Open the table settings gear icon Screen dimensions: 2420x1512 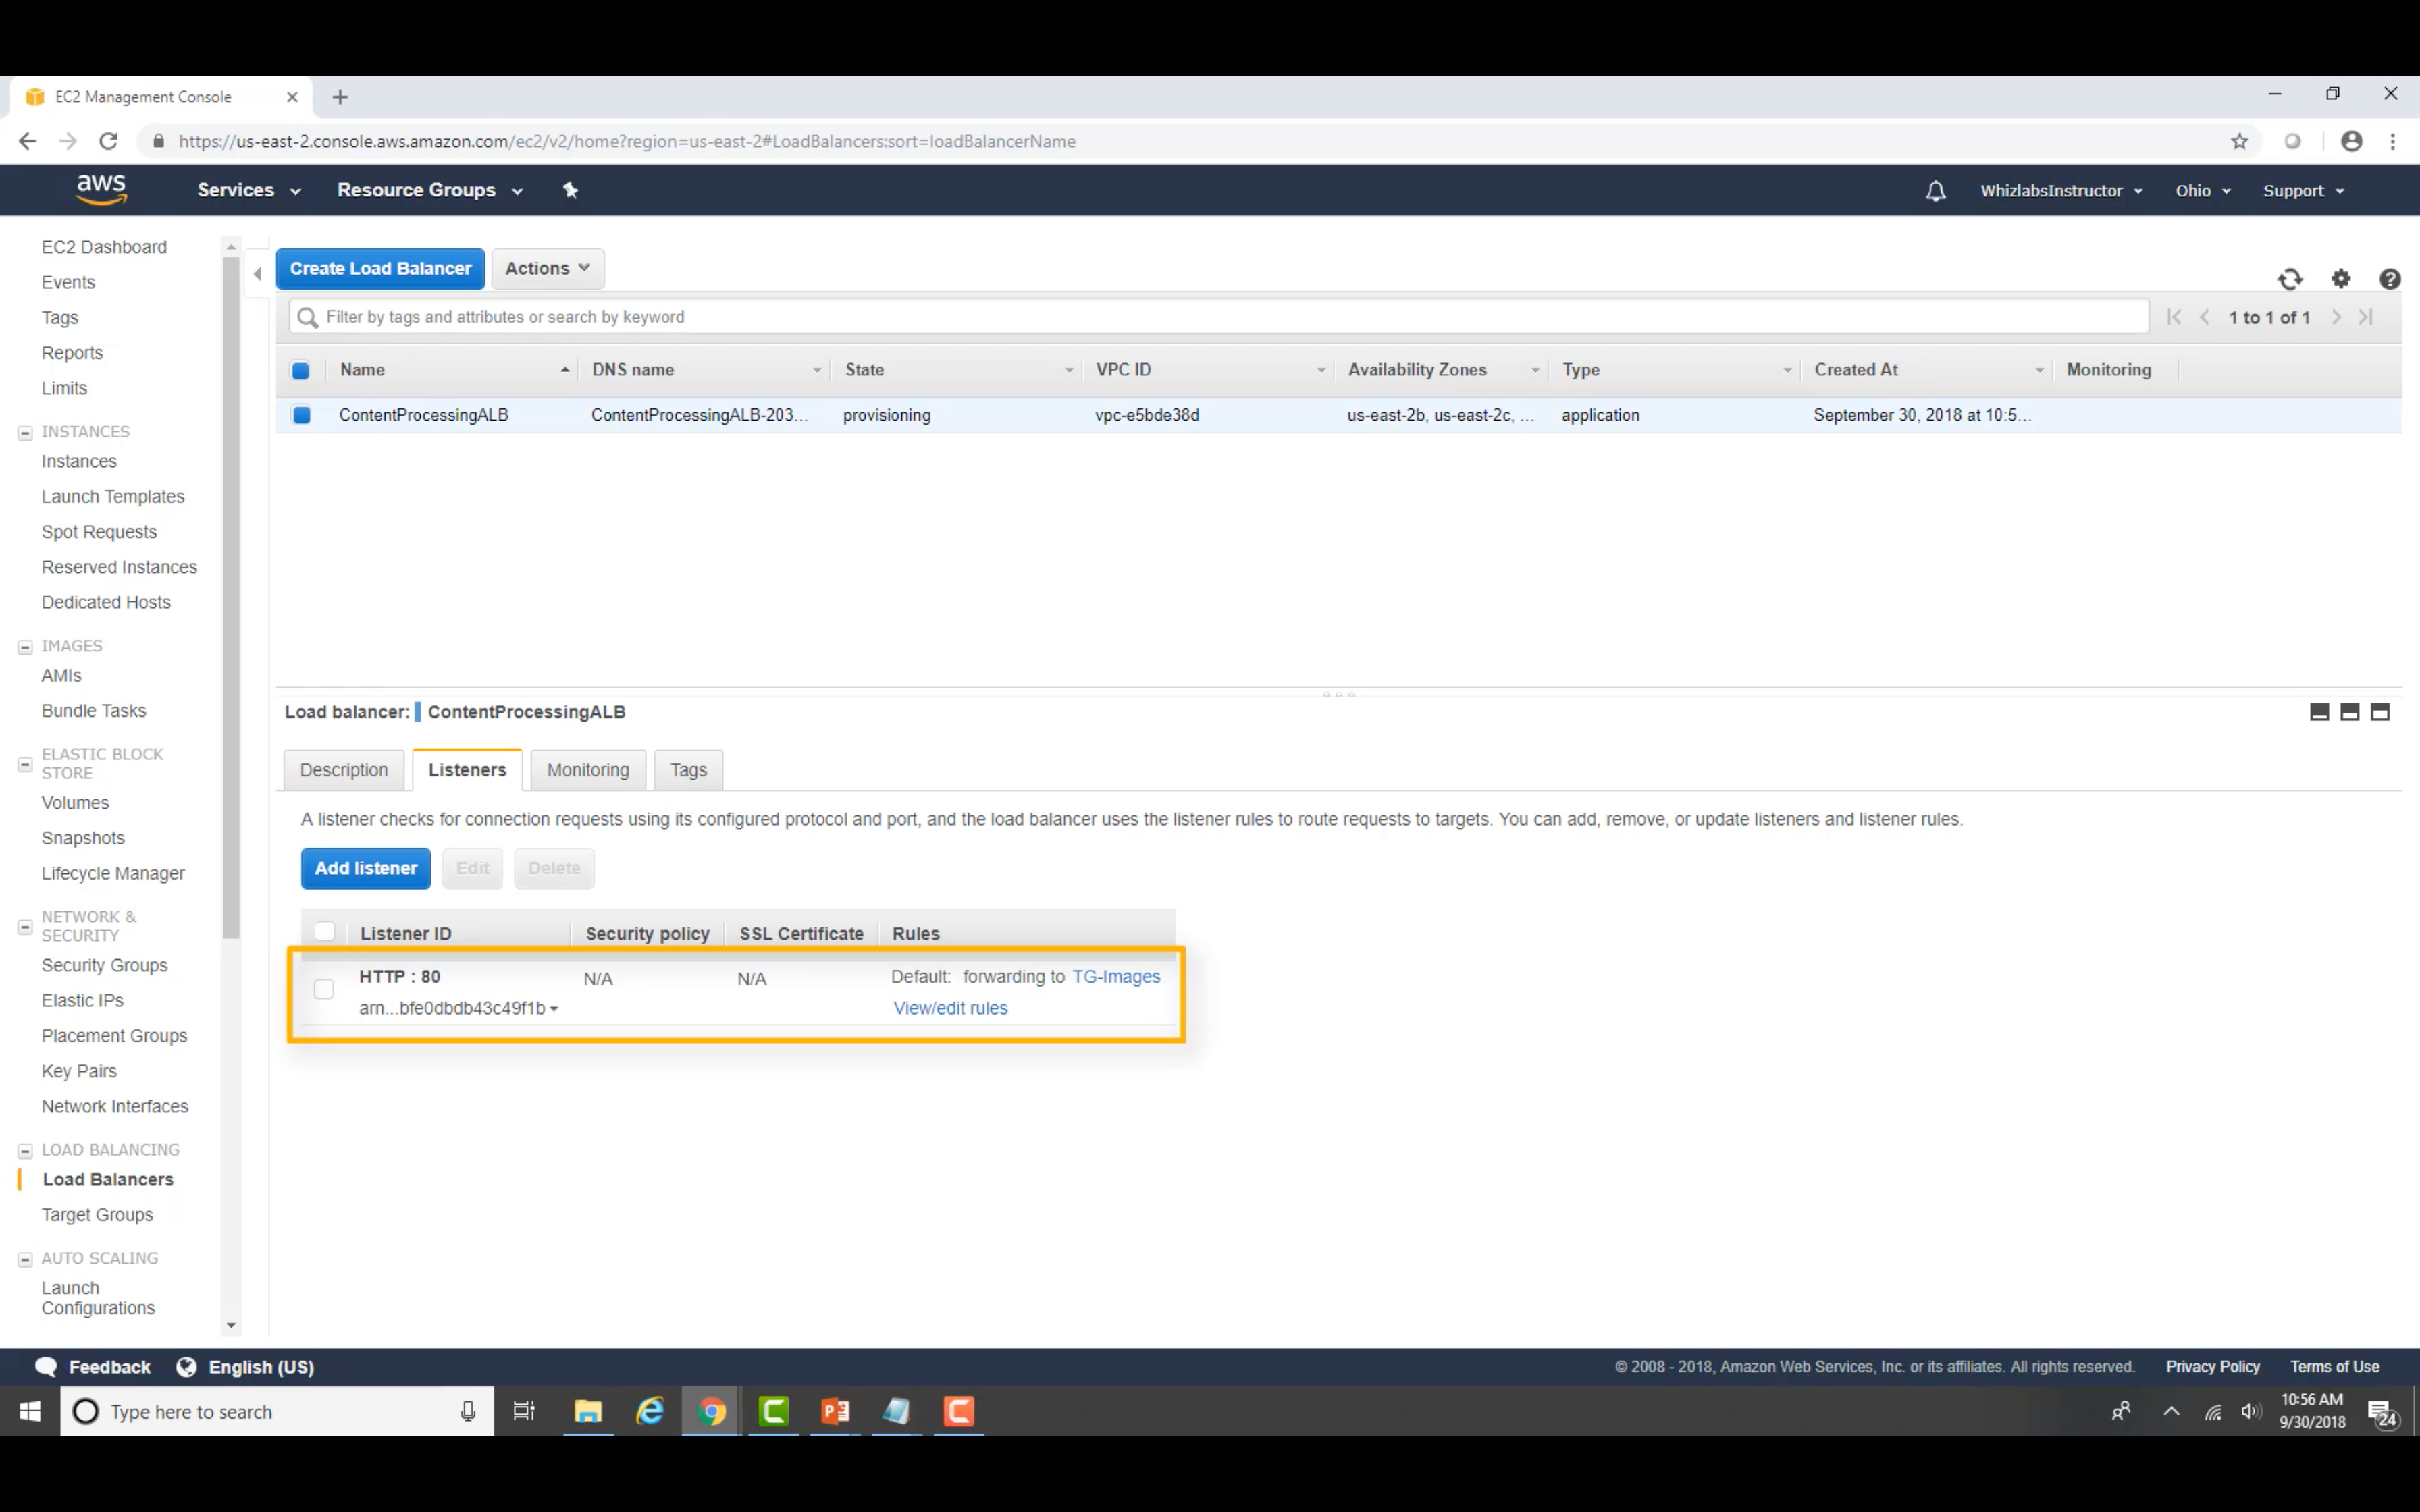2341,279
